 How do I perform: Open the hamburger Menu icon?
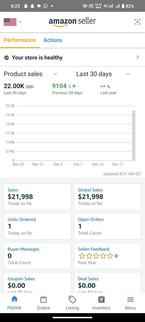click(x=130, y=299)
